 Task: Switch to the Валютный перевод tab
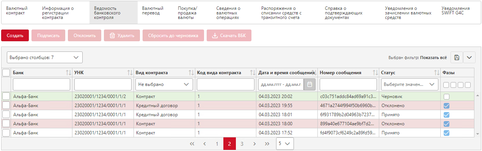click(x=152, y=11)
